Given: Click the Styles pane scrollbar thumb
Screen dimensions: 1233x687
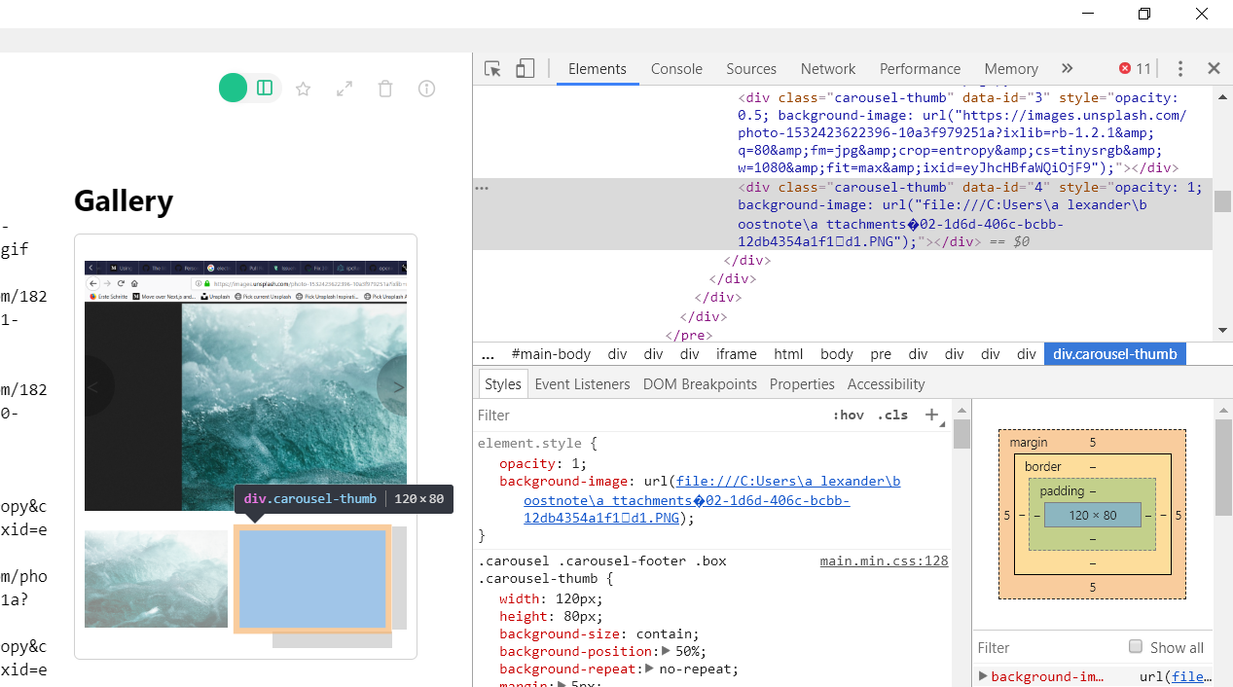Looking at the screenshot, I should [x=961, y=433].
